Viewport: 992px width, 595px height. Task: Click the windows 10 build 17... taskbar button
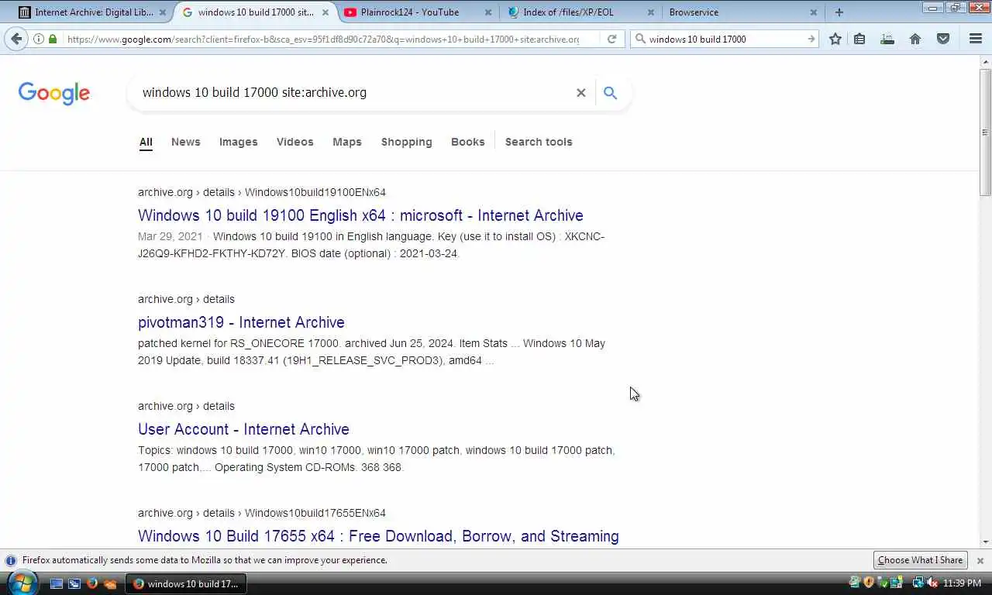pos(186,583)
